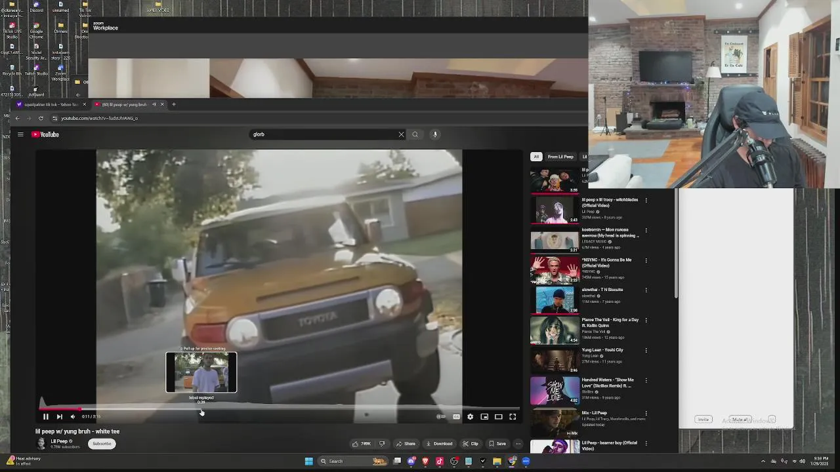
Task: Open Twitch Studio desktop shortcut
Action: click(36, 69)
